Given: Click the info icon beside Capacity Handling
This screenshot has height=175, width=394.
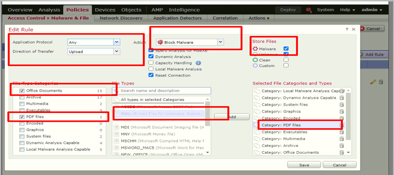Looking at the screenshot, I should tap(198, 63).
